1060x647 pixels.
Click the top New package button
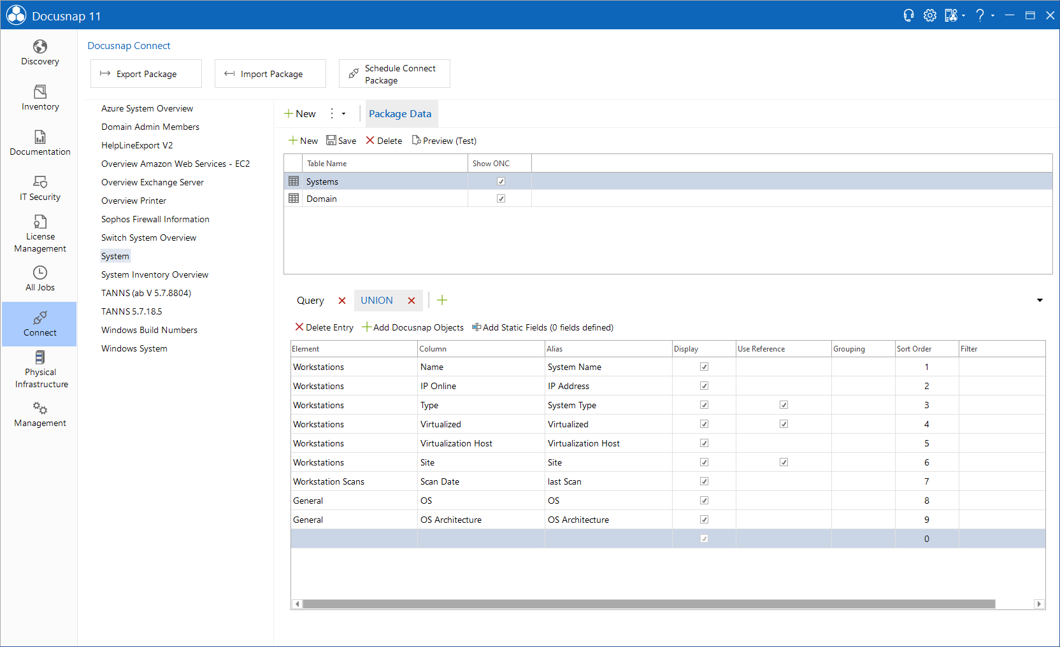pyautogui.click(x=300, y=114)
